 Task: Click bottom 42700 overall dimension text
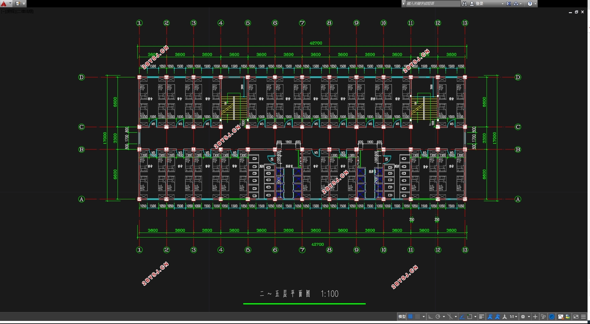click(x=318, y=244)
